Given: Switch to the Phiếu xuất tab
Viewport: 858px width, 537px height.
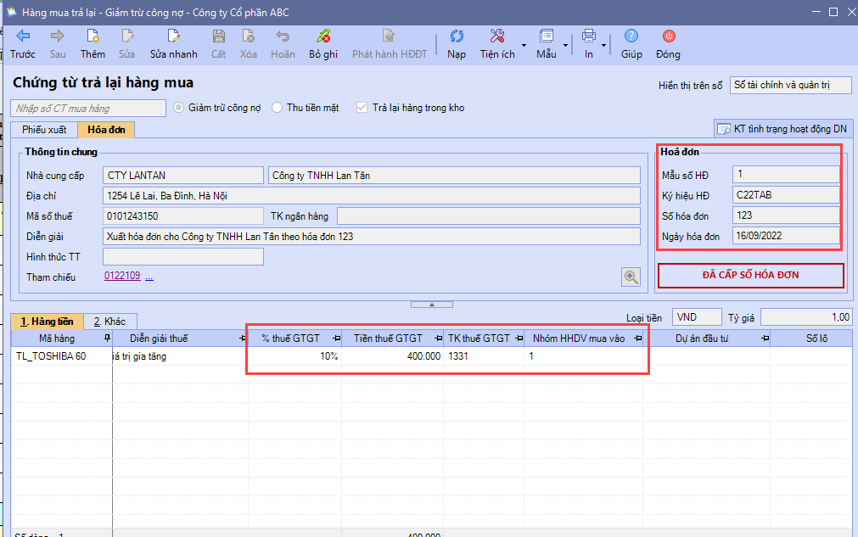Looking at the screenshot, I should coord(44,130).
